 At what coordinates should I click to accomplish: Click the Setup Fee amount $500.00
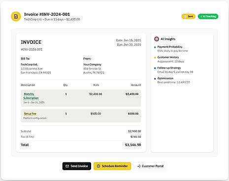[x=133, y=114]
